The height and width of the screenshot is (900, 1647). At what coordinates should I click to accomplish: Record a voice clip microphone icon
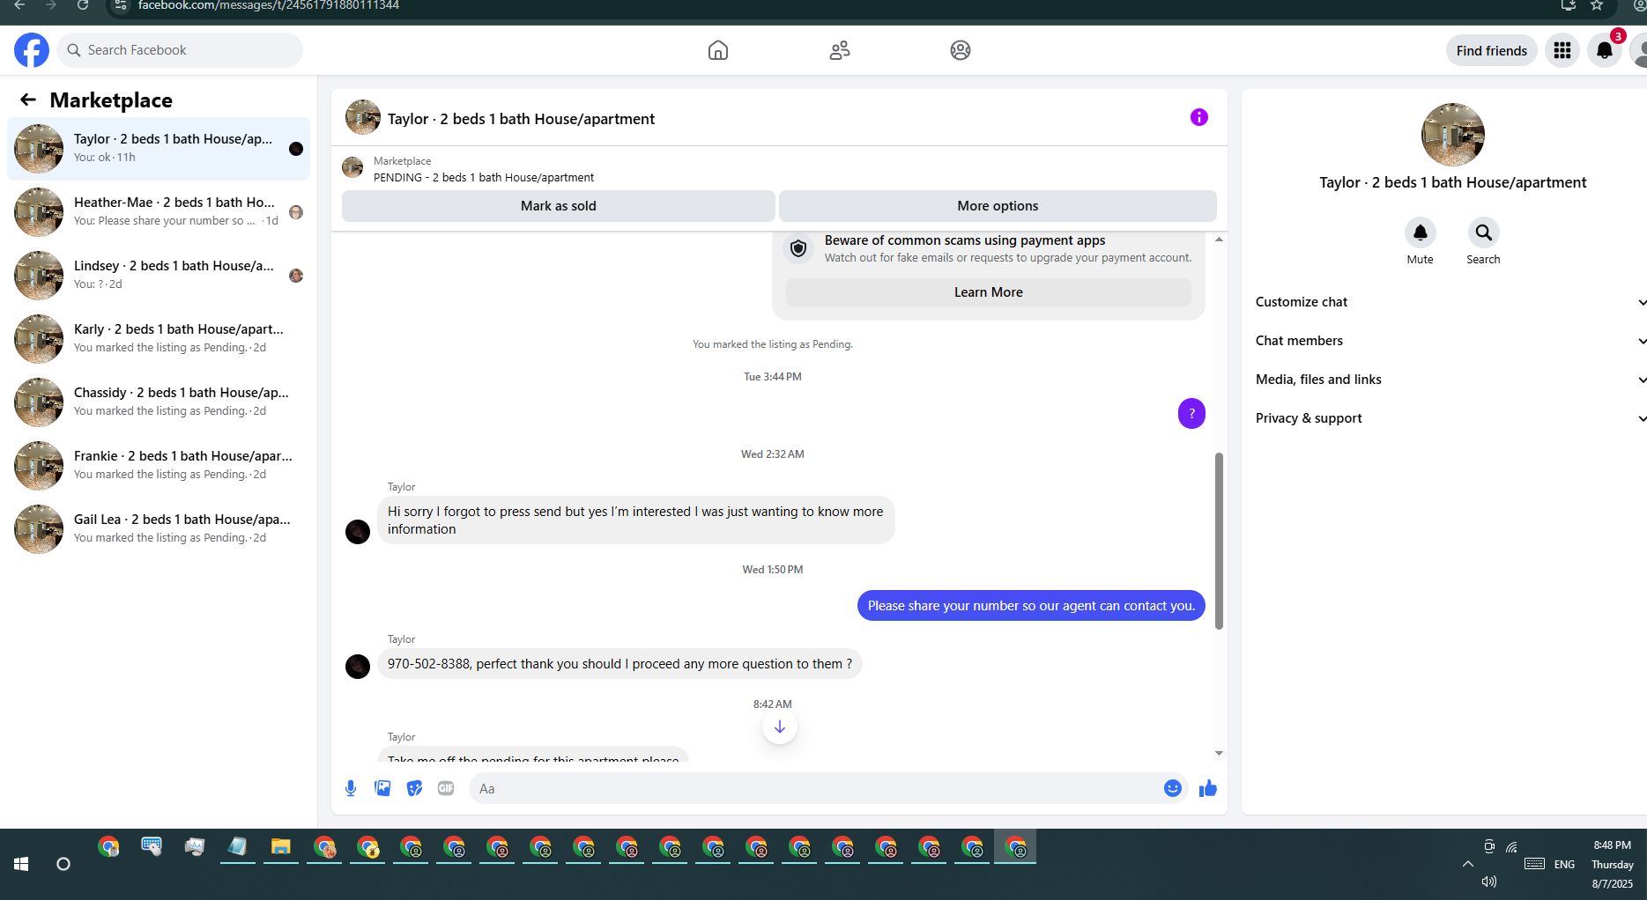click(351, 788)
